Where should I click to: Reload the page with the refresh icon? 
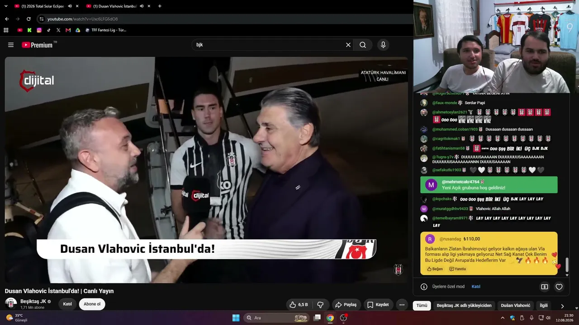point(28,19)
